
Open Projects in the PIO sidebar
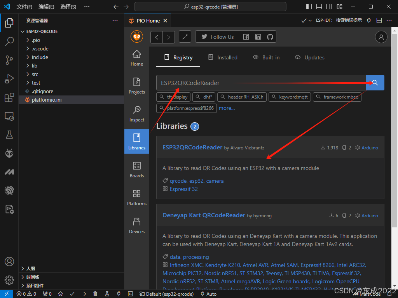click(137, 86)
